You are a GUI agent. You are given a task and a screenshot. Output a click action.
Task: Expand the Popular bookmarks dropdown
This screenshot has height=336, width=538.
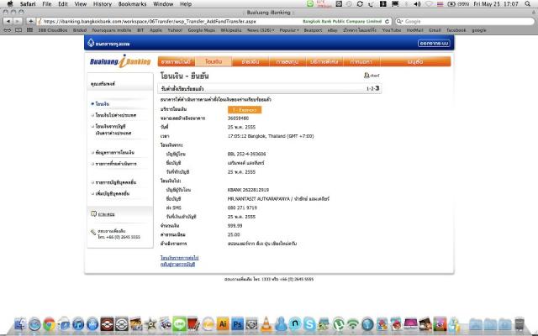click(290, 29)
